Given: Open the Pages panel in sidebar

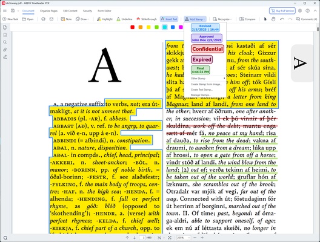Looking at the screenshot, I should 5,27.
